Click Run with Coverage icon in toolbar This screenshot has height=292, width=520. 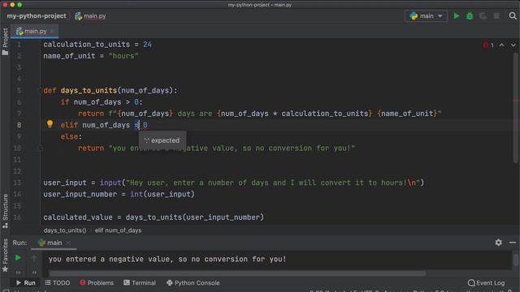[x=483, y=16]
